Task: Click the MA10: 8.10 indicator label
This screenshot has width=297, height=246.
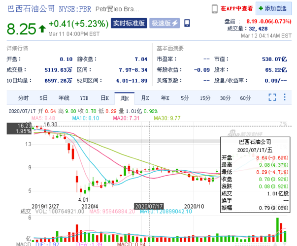Action: (x=86, y=118)
